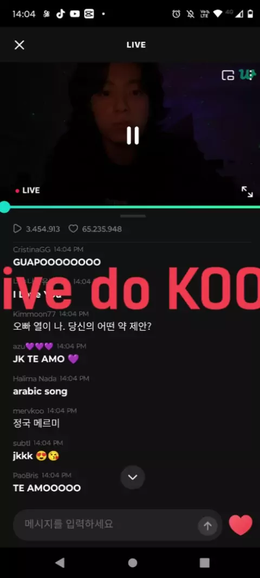Tap the drag handle above the chat
260x578 pixels.
(x=133, y=216)
